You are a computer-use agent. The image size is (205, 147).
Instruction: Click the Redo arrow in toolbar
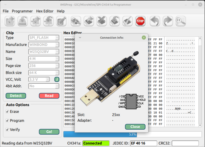[x=168, y=21]
